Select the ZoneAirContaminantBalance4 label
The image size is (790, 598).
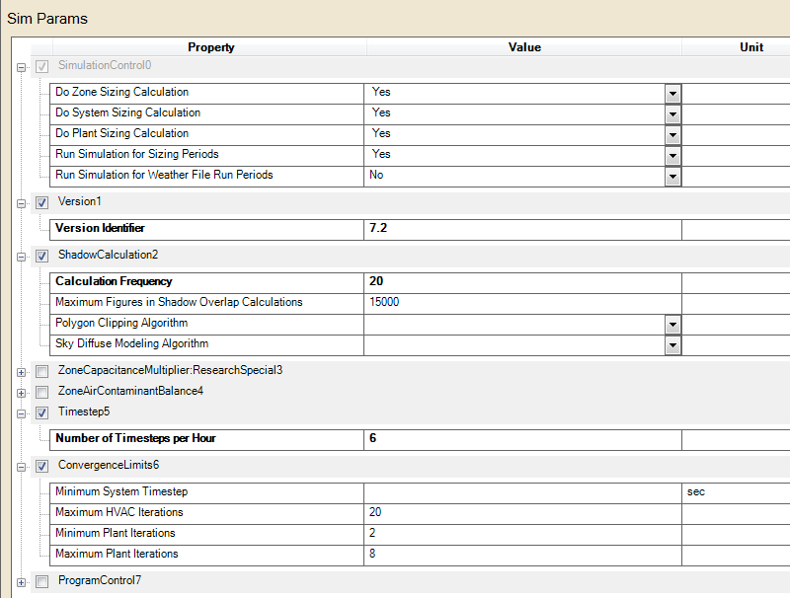[x=130, y=391]
